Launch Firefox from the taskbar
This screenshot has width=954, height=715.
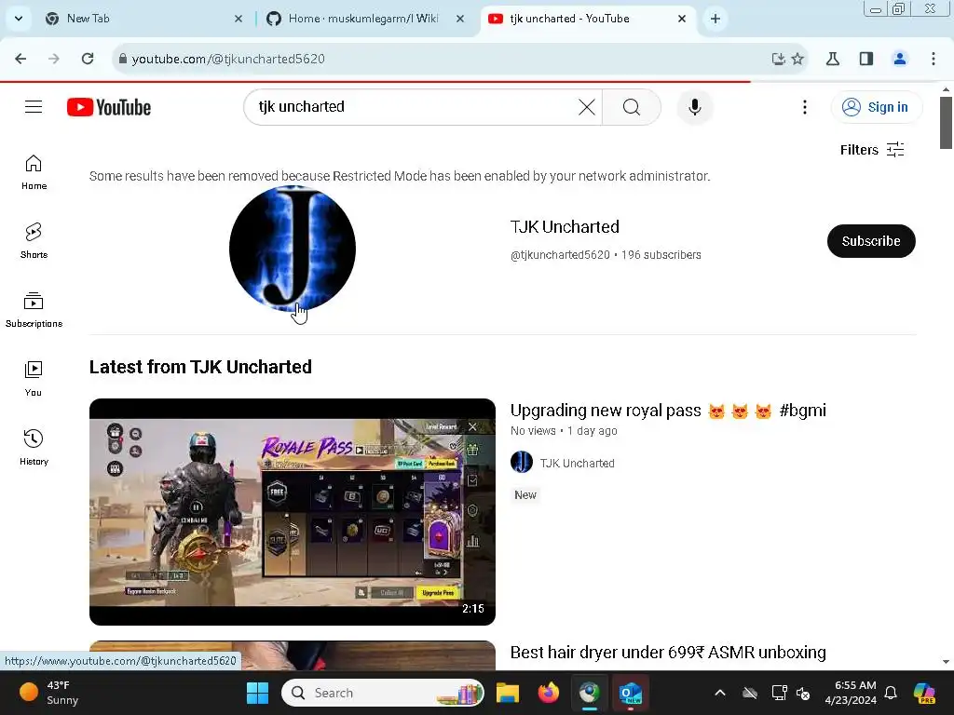(x=548, y=693)
